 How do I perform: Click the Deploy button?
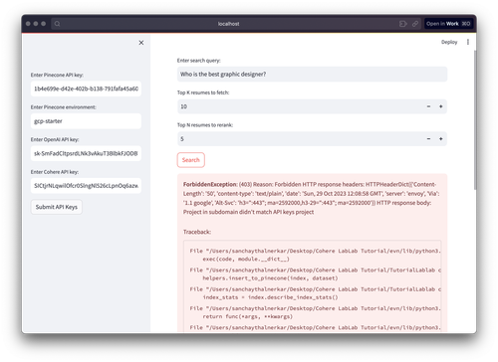click(x=449, y=42)
